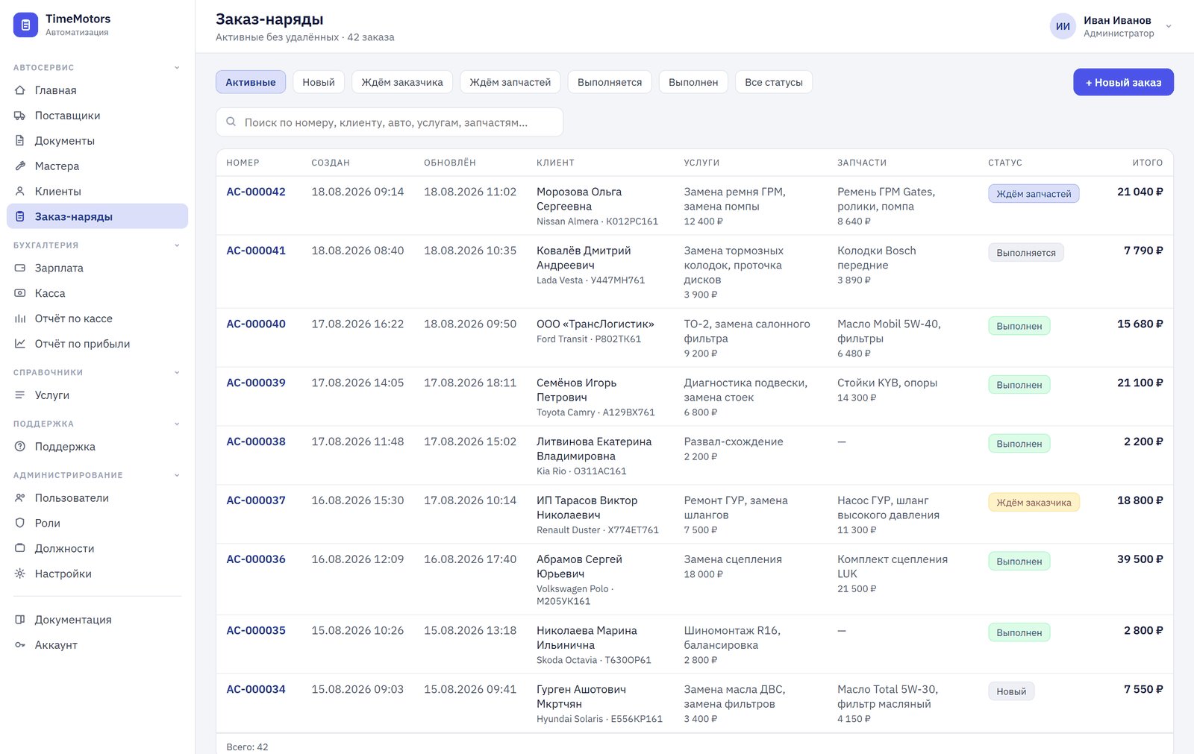Click the TimeMotors logo icon
Viewport: 1194px width, 754px height.
pyautogui.click(x=25, y=25)
